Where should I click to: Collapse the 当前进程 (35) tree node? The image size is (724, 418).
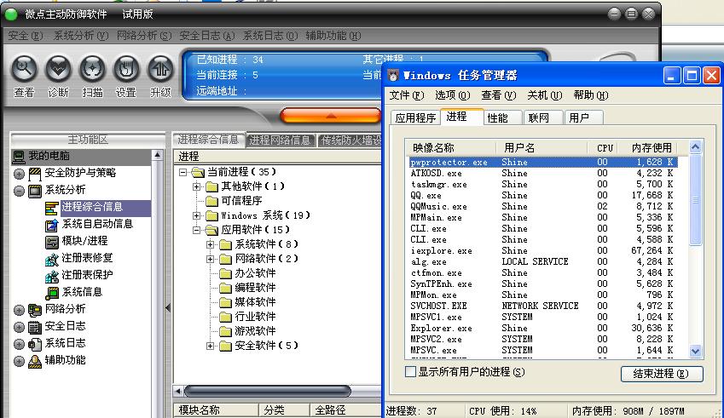click(x=182, y=172)
